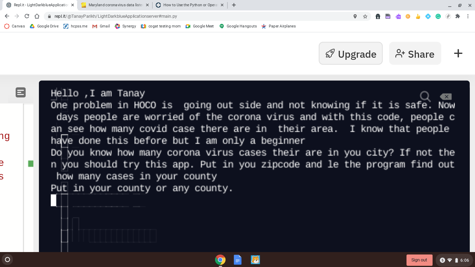Reload the current page
The height and width of the screenshot is (267, 475).
(x=27, y=16)
